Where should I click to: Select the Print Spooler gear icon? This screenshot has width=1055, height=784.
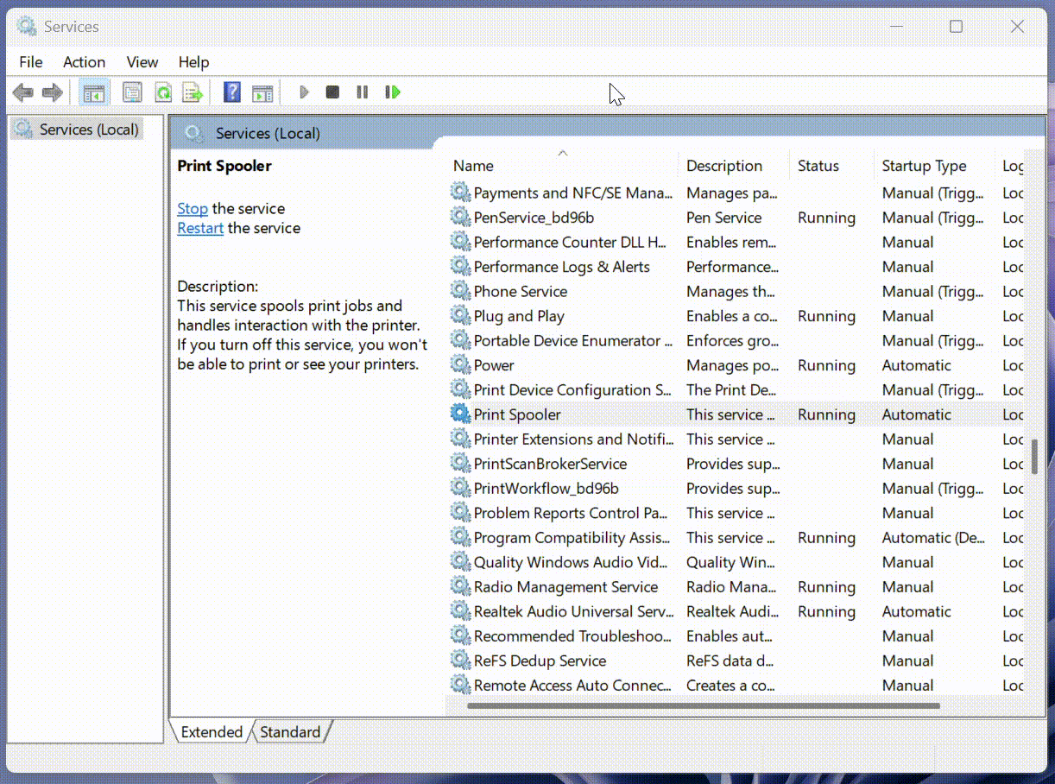tap(461, 414)
